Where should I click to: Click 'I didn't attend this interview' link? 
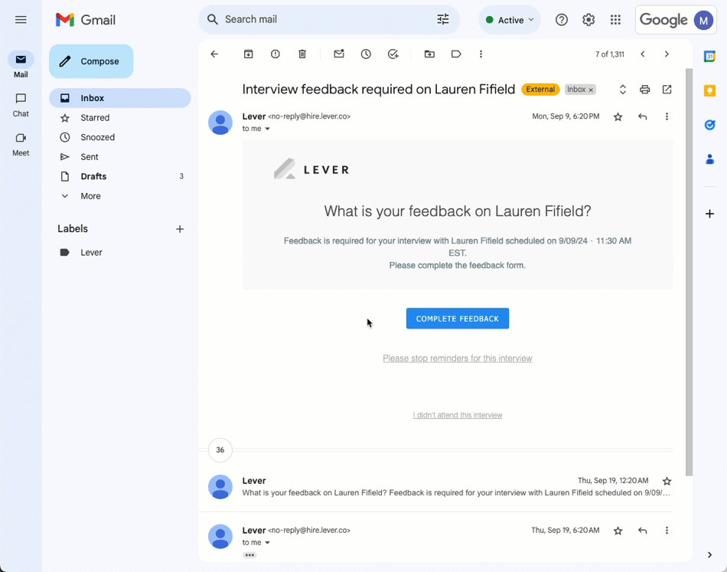(457, 414)
